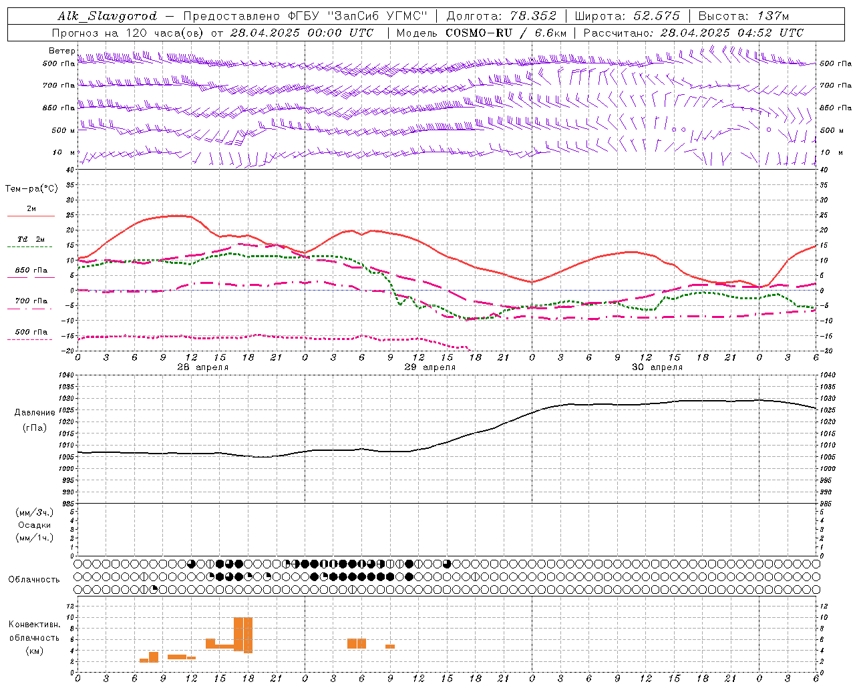The image size is (855, 684).
Task: Select the 'Долгота: 78.352' longitude value
Action: coord(500,16)
